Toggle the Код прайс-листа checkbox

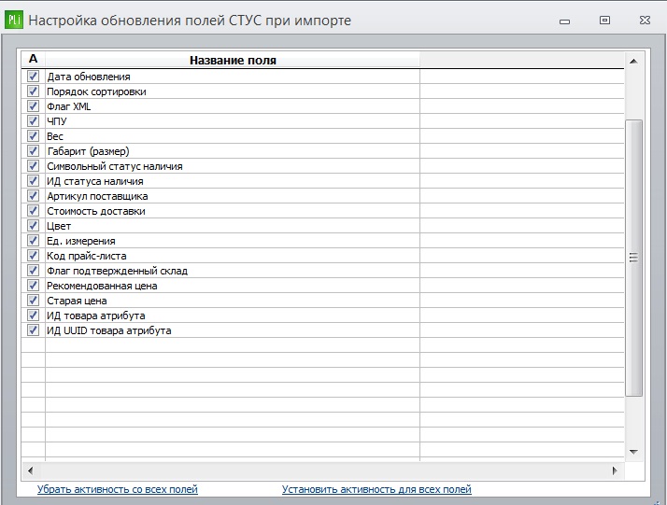pyautogui.click(x=33, y=256)
